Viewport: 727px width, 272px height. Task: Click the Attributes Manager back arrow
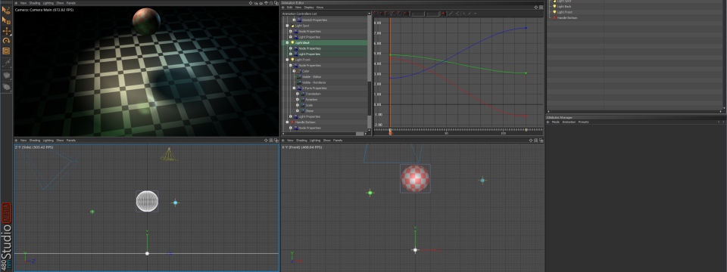coord(719,122)
